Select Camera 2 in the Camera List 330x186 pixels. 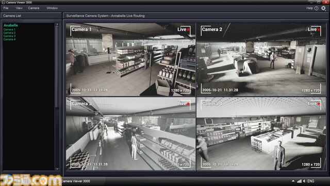click(9, 33)
